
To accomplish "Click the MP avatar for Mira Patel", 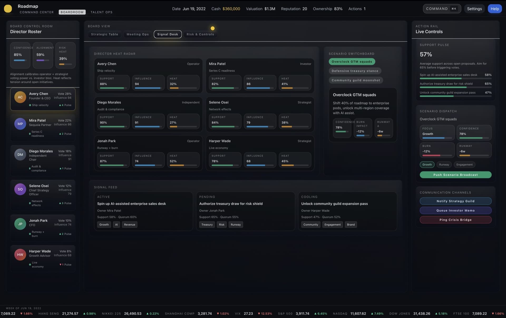I will click(20, 124).
